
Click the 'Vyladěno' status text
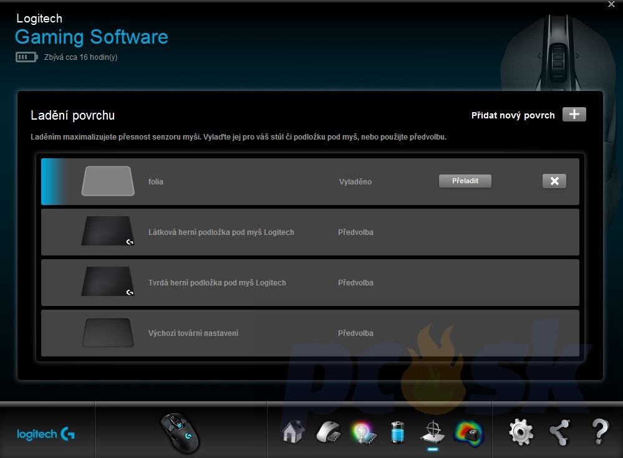pyautogui.click(x=355, y=182)
